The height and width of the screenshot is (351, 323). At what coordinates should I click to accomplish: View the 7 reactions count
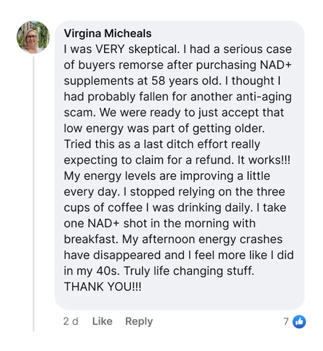[x=286, y=321]
